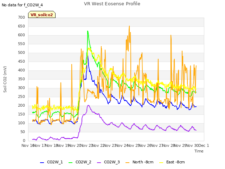Click the 250 y-axis tick label
Screen dimensions: 225x169
[x=21, y=97]
